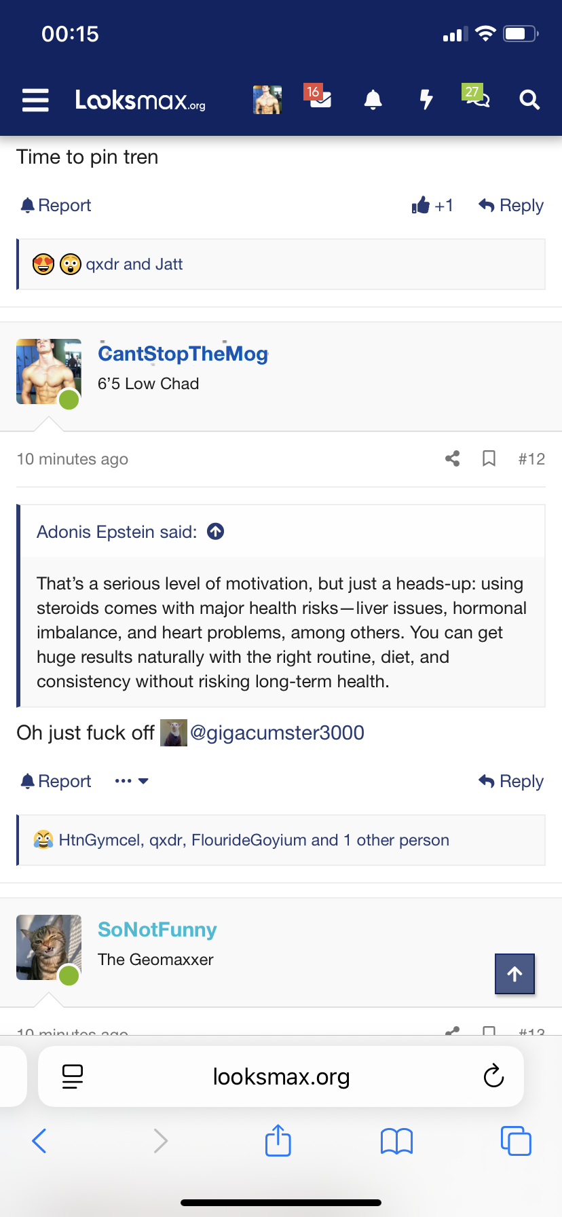The image size is (562, 1217).
Task: View SoNotFunny's cat avatar
Action: 49,947
